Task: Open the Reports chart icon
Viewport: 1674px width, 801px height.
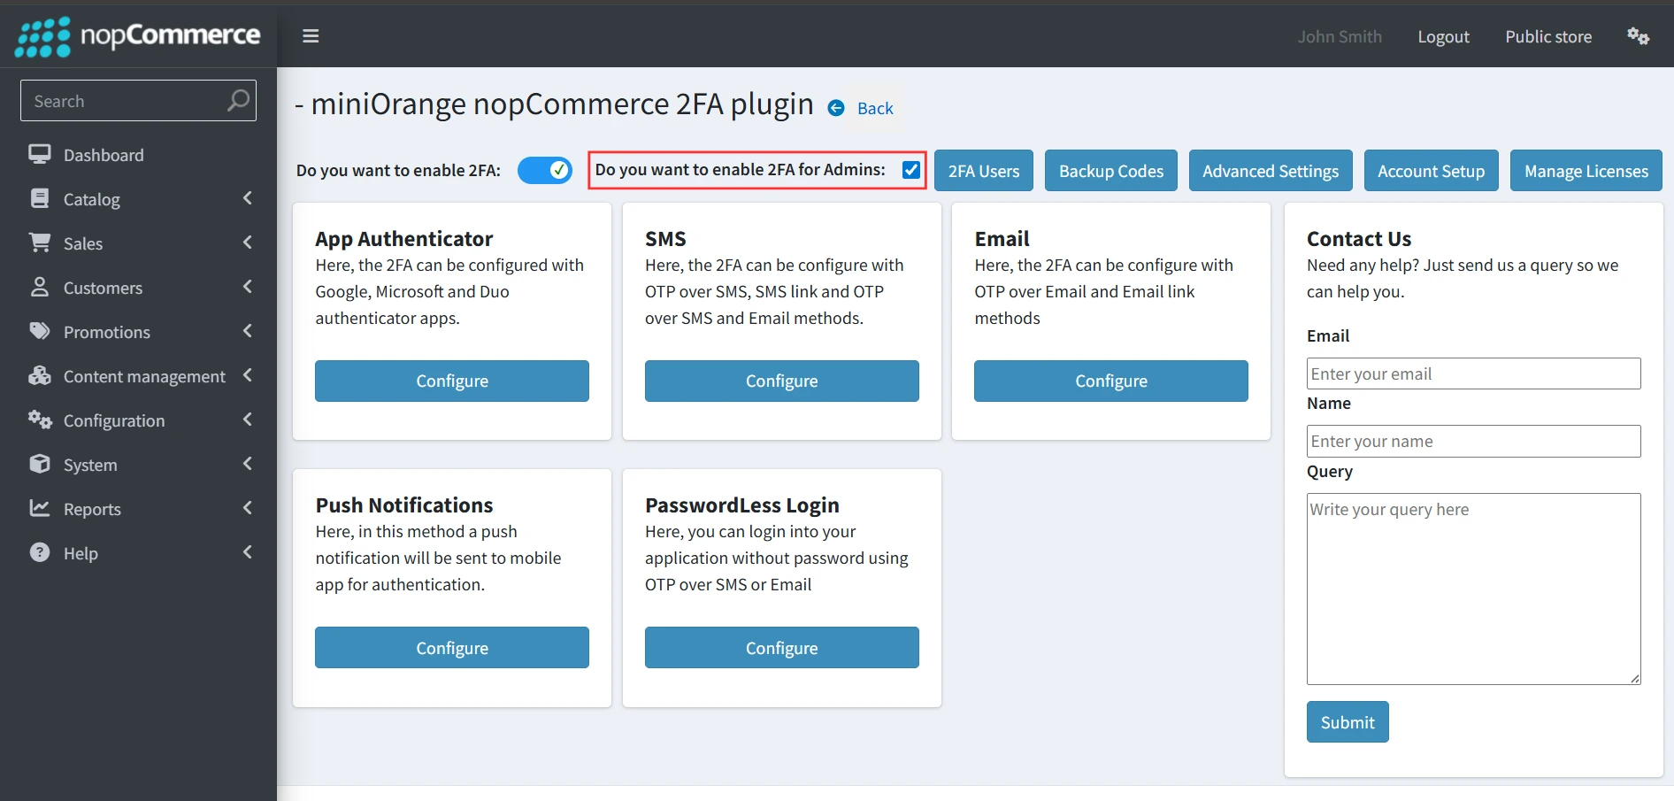Action: click(x=40, y=508)
